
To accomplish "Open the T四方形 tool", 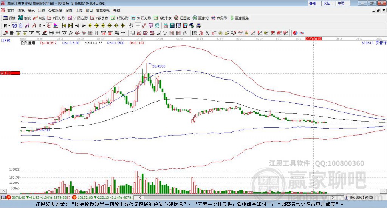I will click(120, 18).
